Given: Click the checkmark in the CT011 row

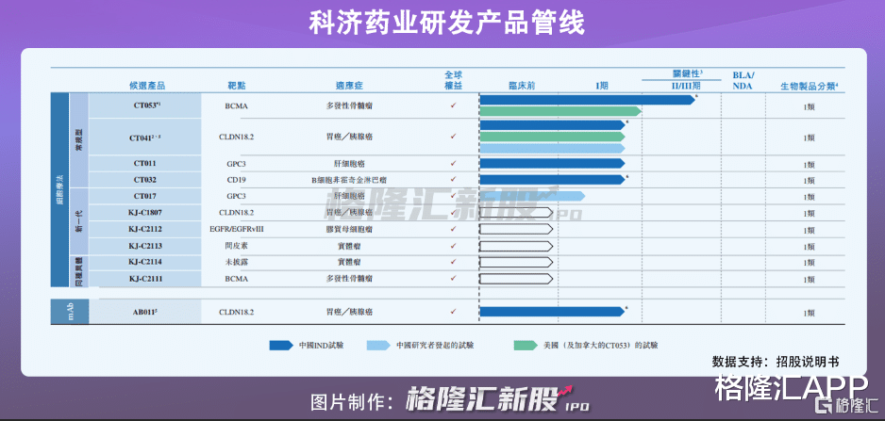Looking at the screenshot, I should 453,164.
